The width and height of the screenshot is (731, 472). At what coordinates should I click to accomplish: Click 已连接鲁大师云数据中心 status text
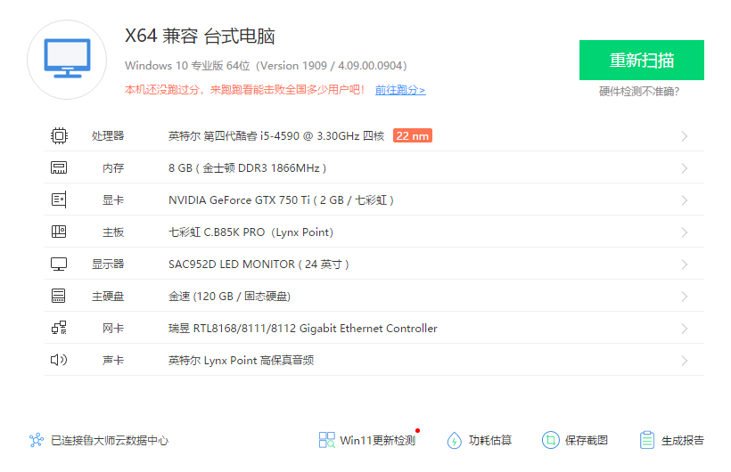pos(110,440)
